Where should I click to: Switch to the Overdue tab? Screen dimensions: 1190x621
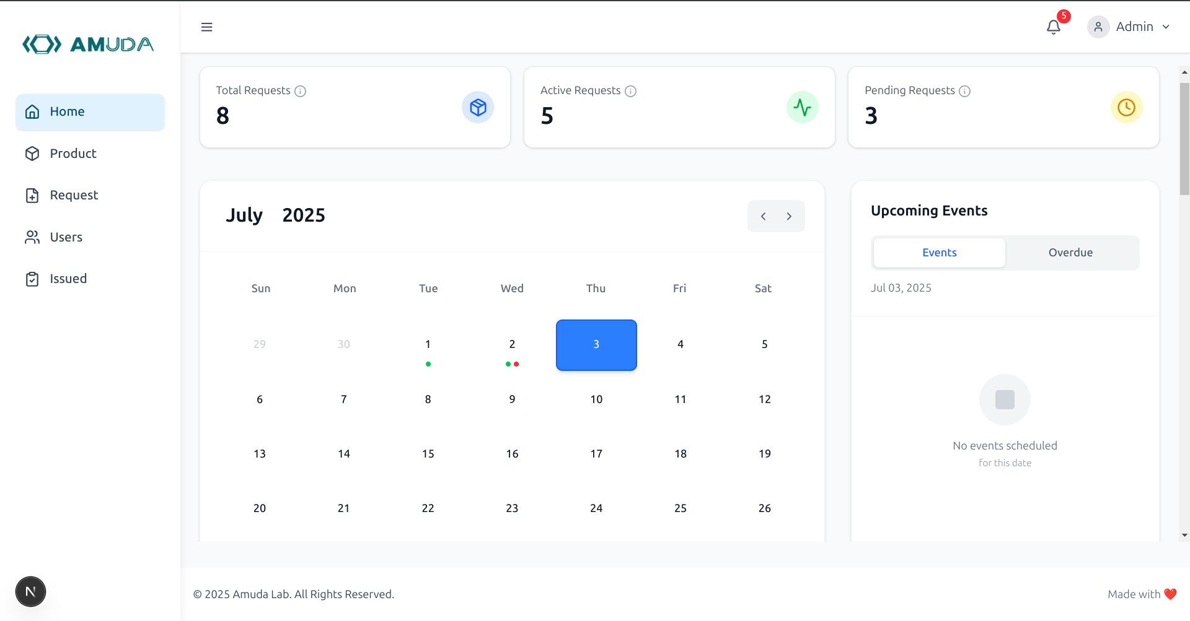(1070, 253)
